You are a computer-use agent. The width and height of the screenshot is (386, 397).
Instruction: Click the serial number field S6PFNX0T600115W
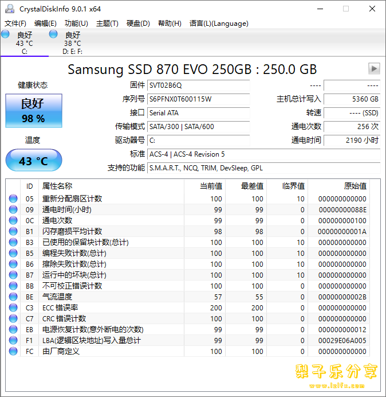pos(199,99)
